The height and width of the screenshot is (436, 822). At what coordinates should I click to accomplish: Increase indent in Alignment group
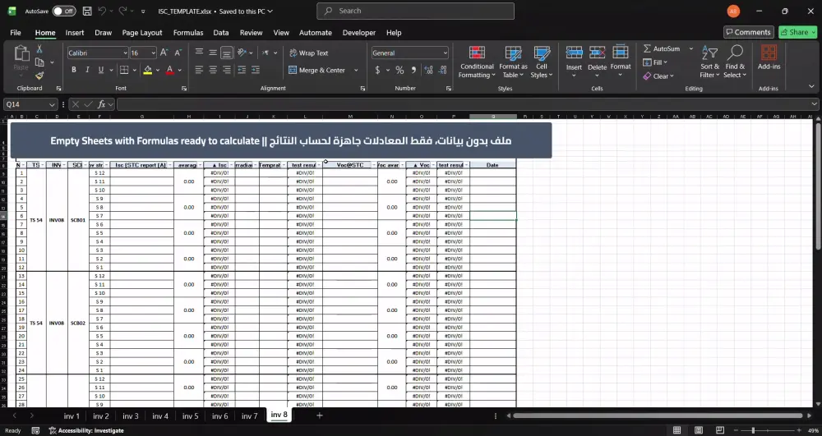tap(256, 70)
